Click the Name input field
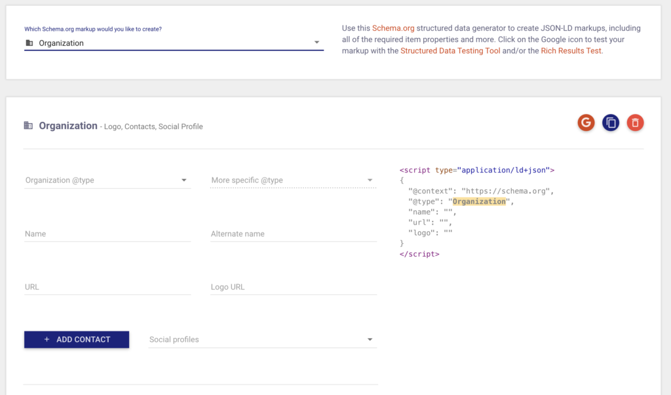The height and width of the screenshot is (395, 671). [107, 234]
